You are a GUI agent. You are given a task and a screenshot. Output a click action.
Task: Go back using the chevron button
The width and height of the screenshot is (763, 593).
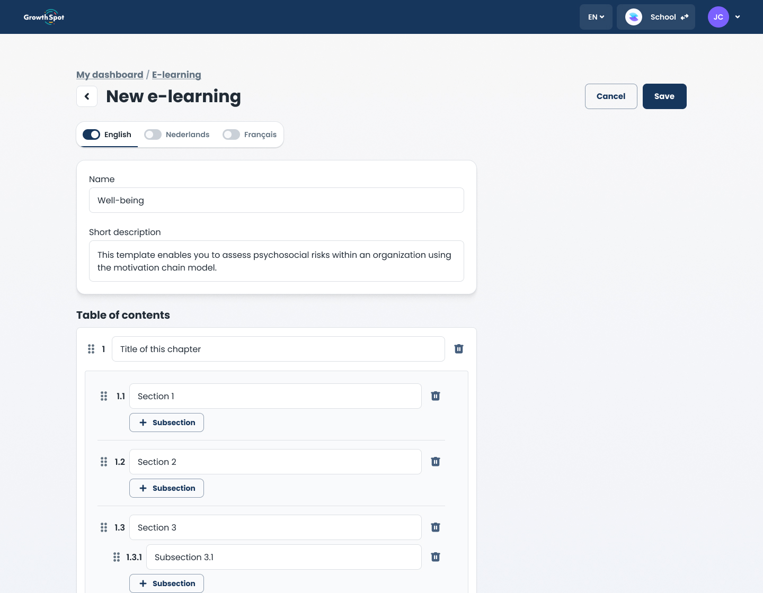pyautogui.click(x=87, y=96)
